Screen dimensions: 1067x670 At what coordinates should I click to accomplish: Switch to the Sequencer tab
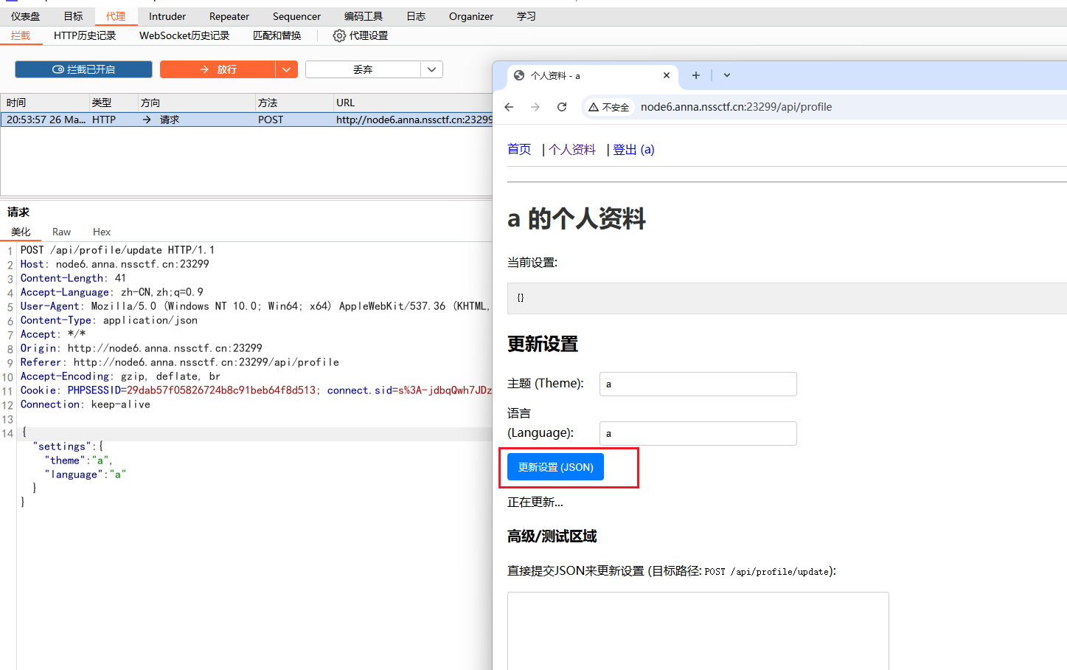pos(296,16)
